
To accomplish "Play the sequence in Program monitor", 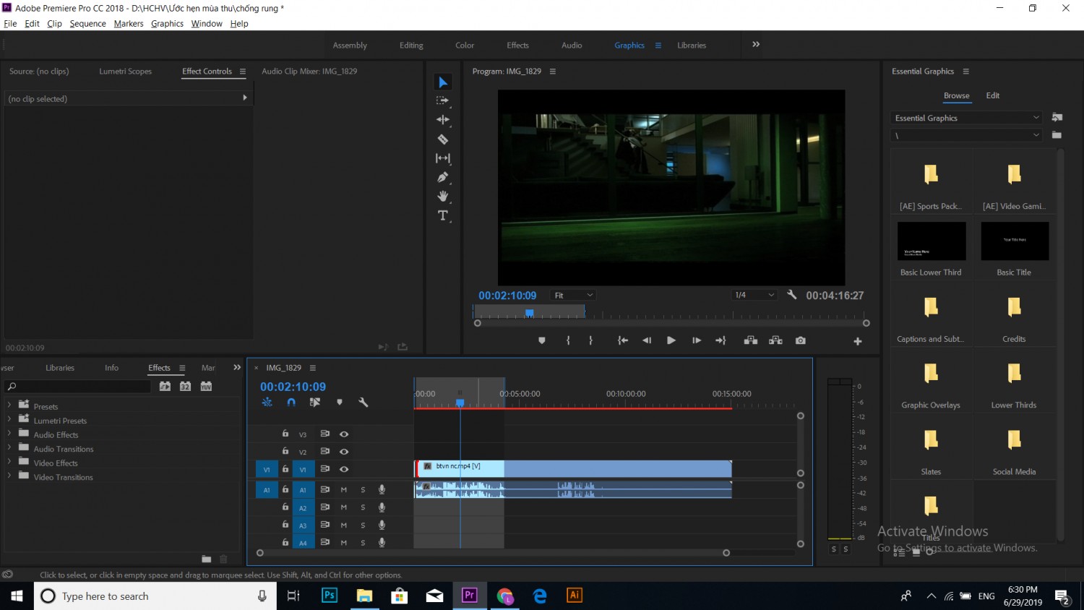I will tap(671, 340).
